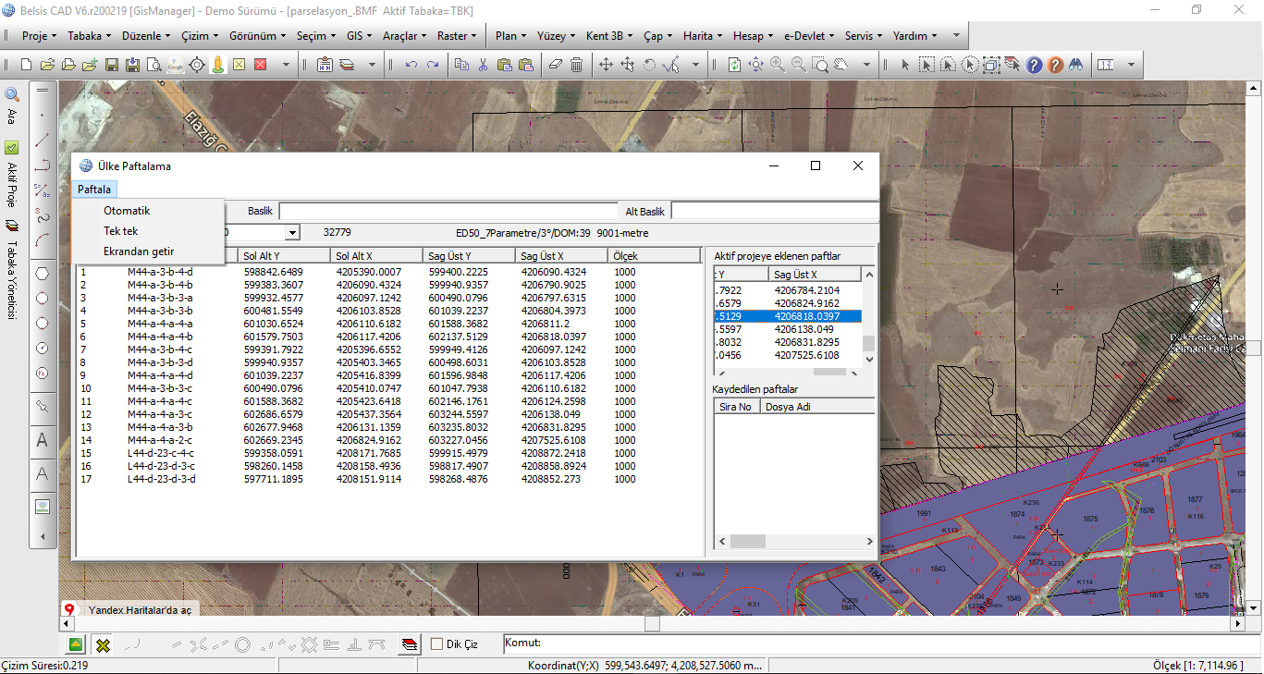Select the row M44-a-3-b-4-d
1264x674 pixels.
(x=388, y=272)
